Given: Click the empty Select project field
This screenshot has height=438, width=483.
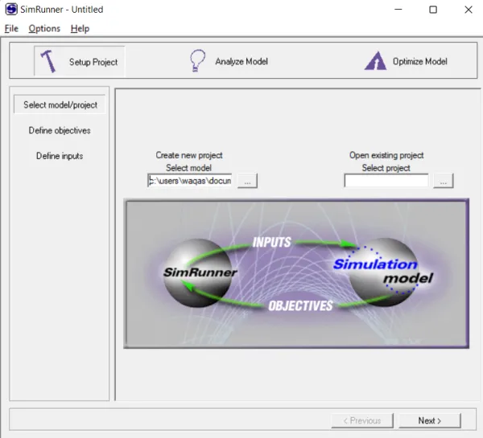Looking at the screenshot, I should [x=386, y=181].
